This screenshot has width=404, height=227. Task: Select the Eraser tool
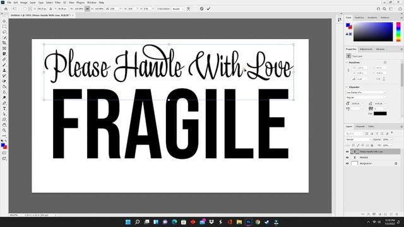point(4,81)
